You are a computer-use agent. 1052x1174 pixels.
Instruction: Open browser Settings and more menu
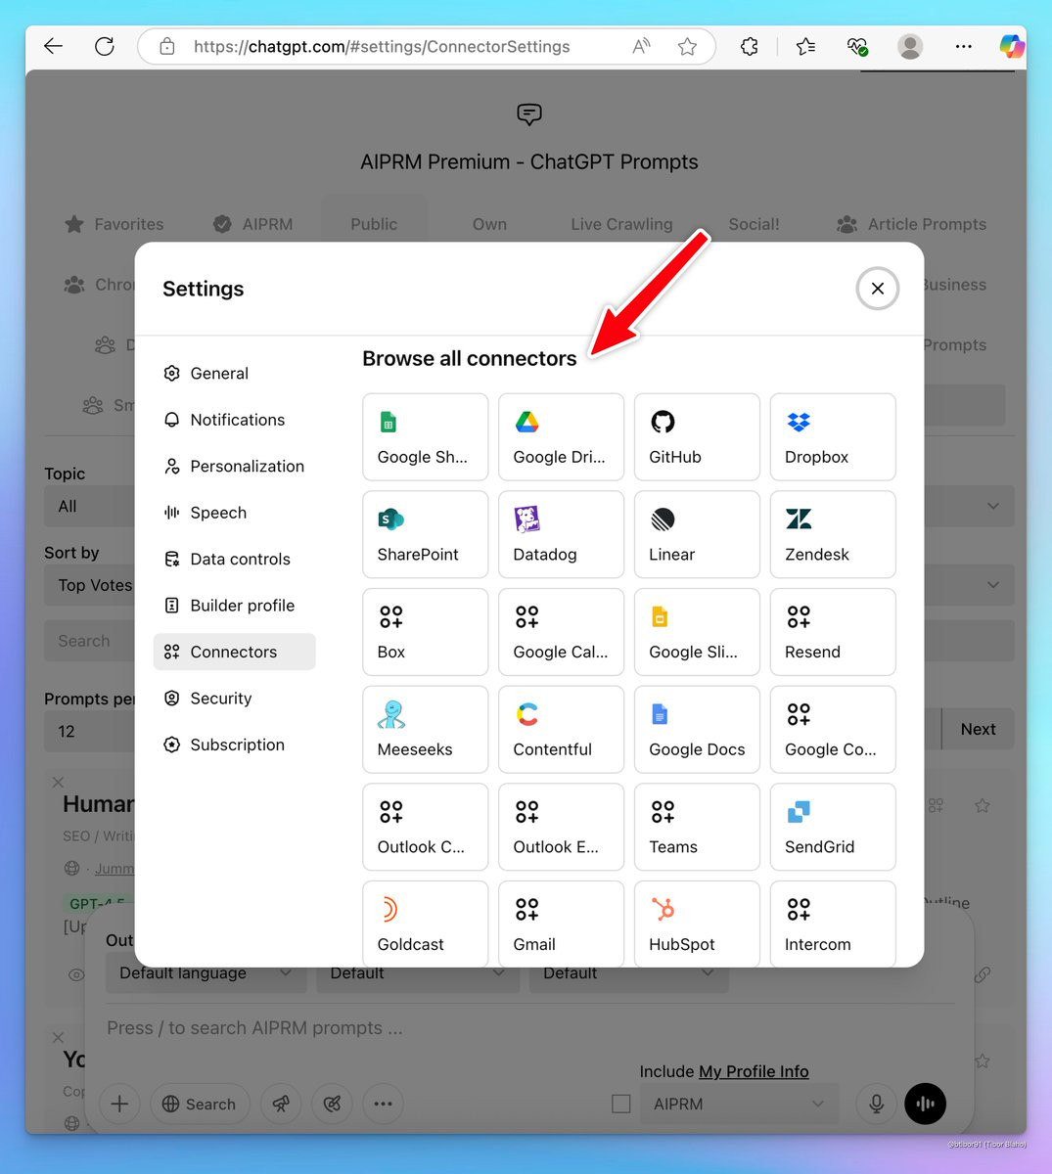point(964,46)
